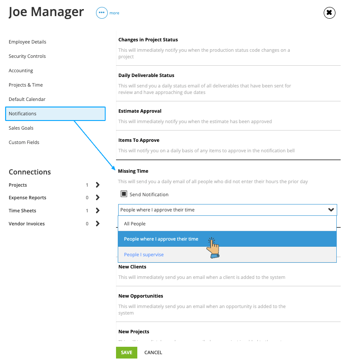Open Projects connection chevron arrow
Viewport: 345px width, 362px height.
98,184
